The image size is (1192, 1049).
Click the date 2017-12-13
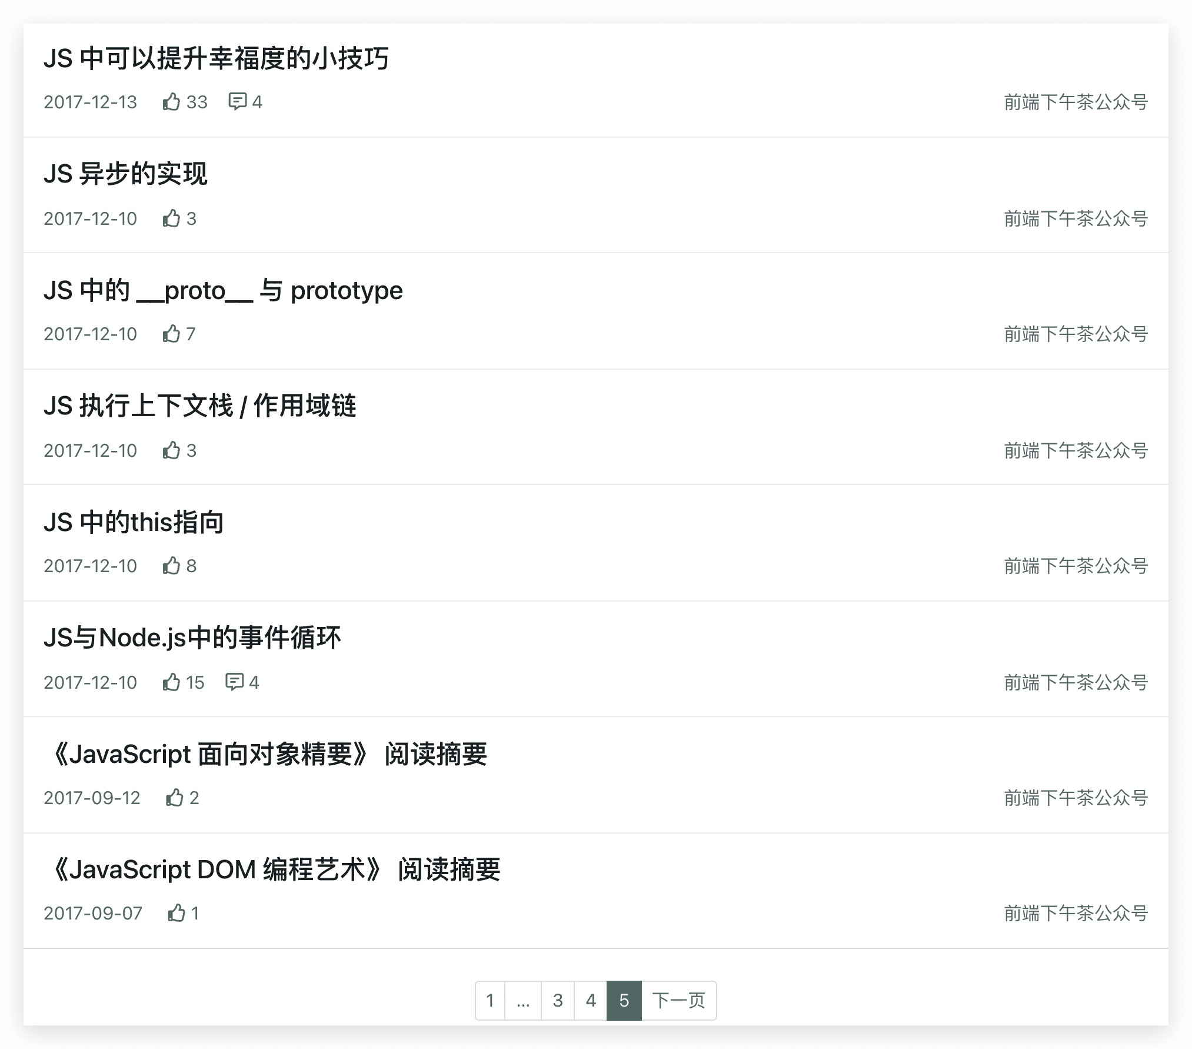click(90, 102)
